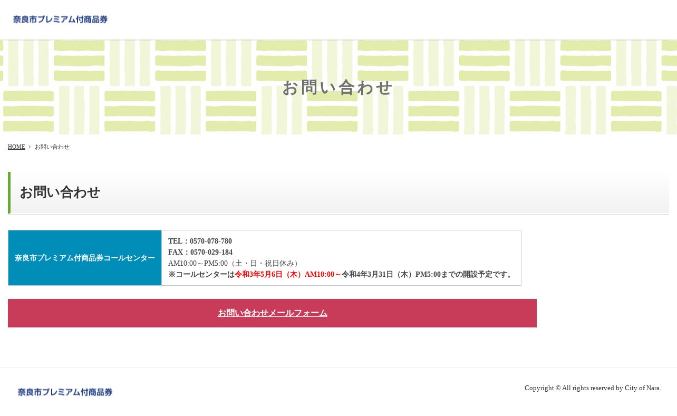Image resolution: width=677 pixels, height=416 pixels.
Task: Click the red date 令和3年5月6日（木）AM10:00～
Action: (x=288, y=274)
